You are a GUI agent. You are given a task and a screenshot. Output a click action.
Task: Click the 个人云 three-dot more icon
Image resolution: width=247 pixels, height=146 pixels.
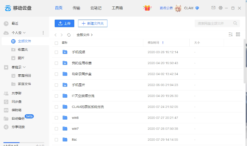coord(43,33)
